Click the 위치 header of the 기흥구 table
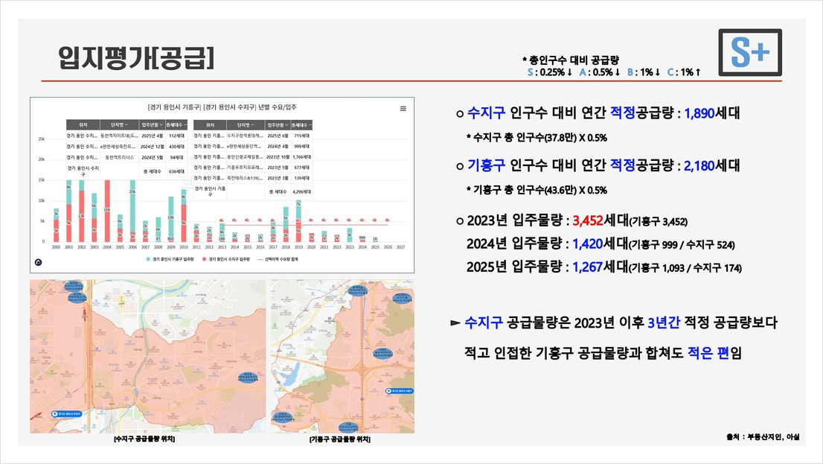Viewport: 823px width, 464px height. click(210, 125)
